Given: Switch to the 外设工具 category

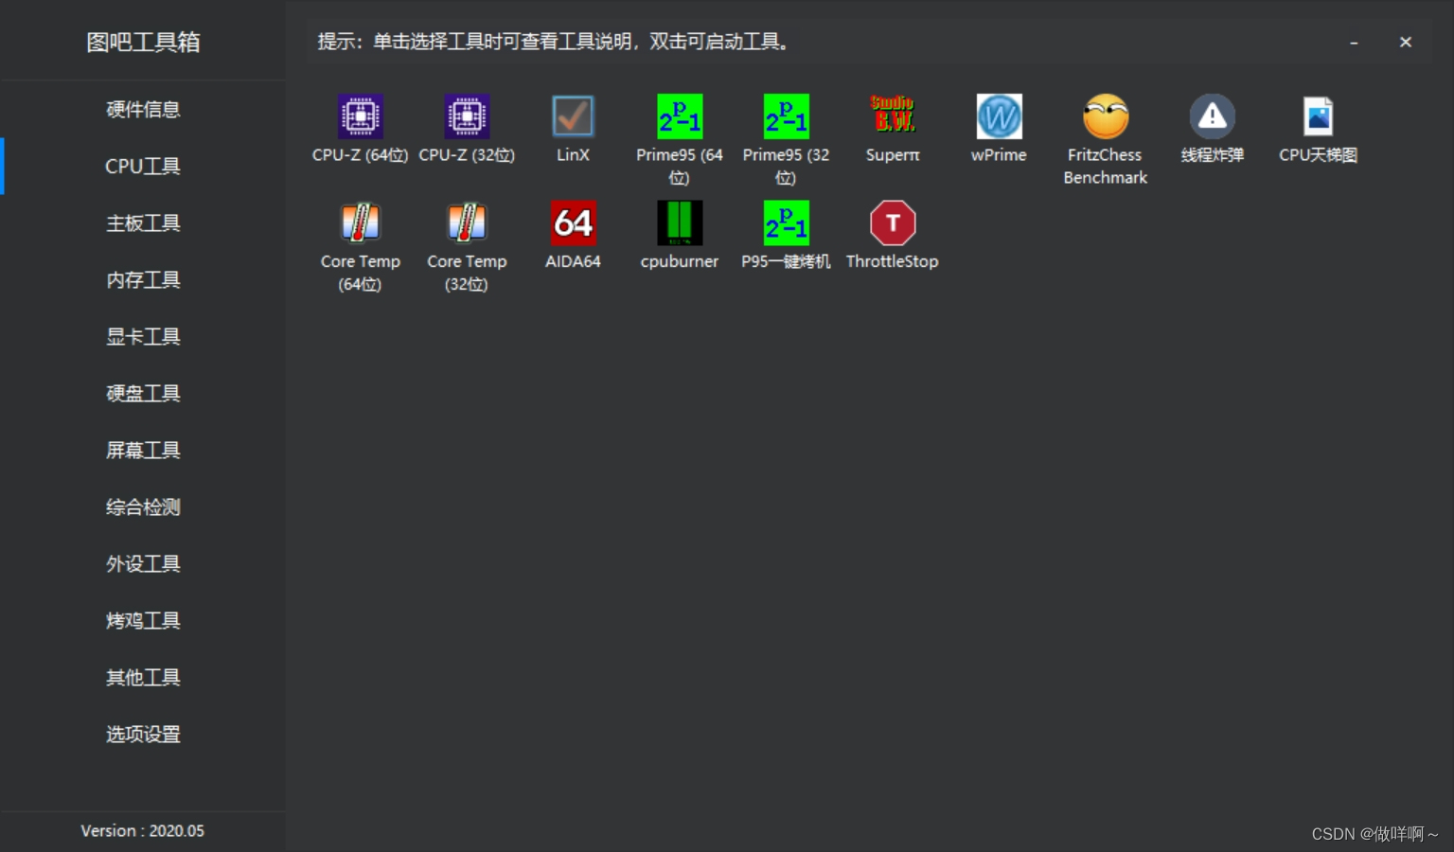Looking at the screenshot, I should click(143, 564).
